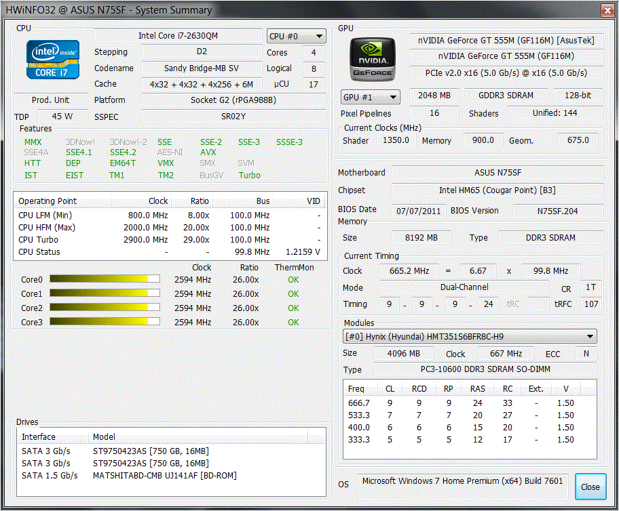Click the tRFC value 107
The height and width of the screenshot is (511, 619).
(591, 304)
